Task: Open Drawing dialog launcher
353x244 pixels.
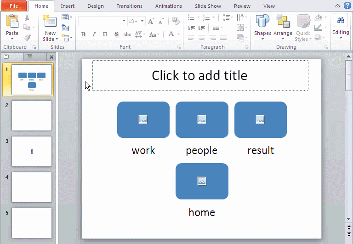Action: [x=326, y=47]
